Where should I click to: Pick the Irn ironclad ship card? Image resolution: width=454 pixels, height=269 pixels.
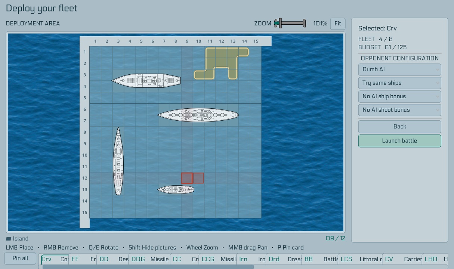pyautogui.click(x=251, y=259)
